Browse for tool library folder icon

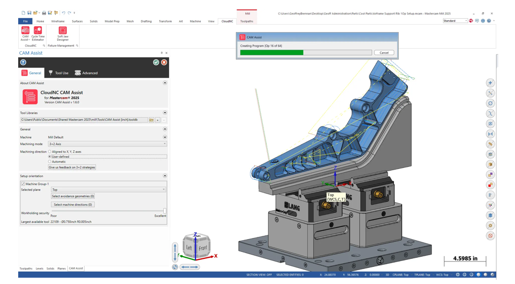pos(152,120)
